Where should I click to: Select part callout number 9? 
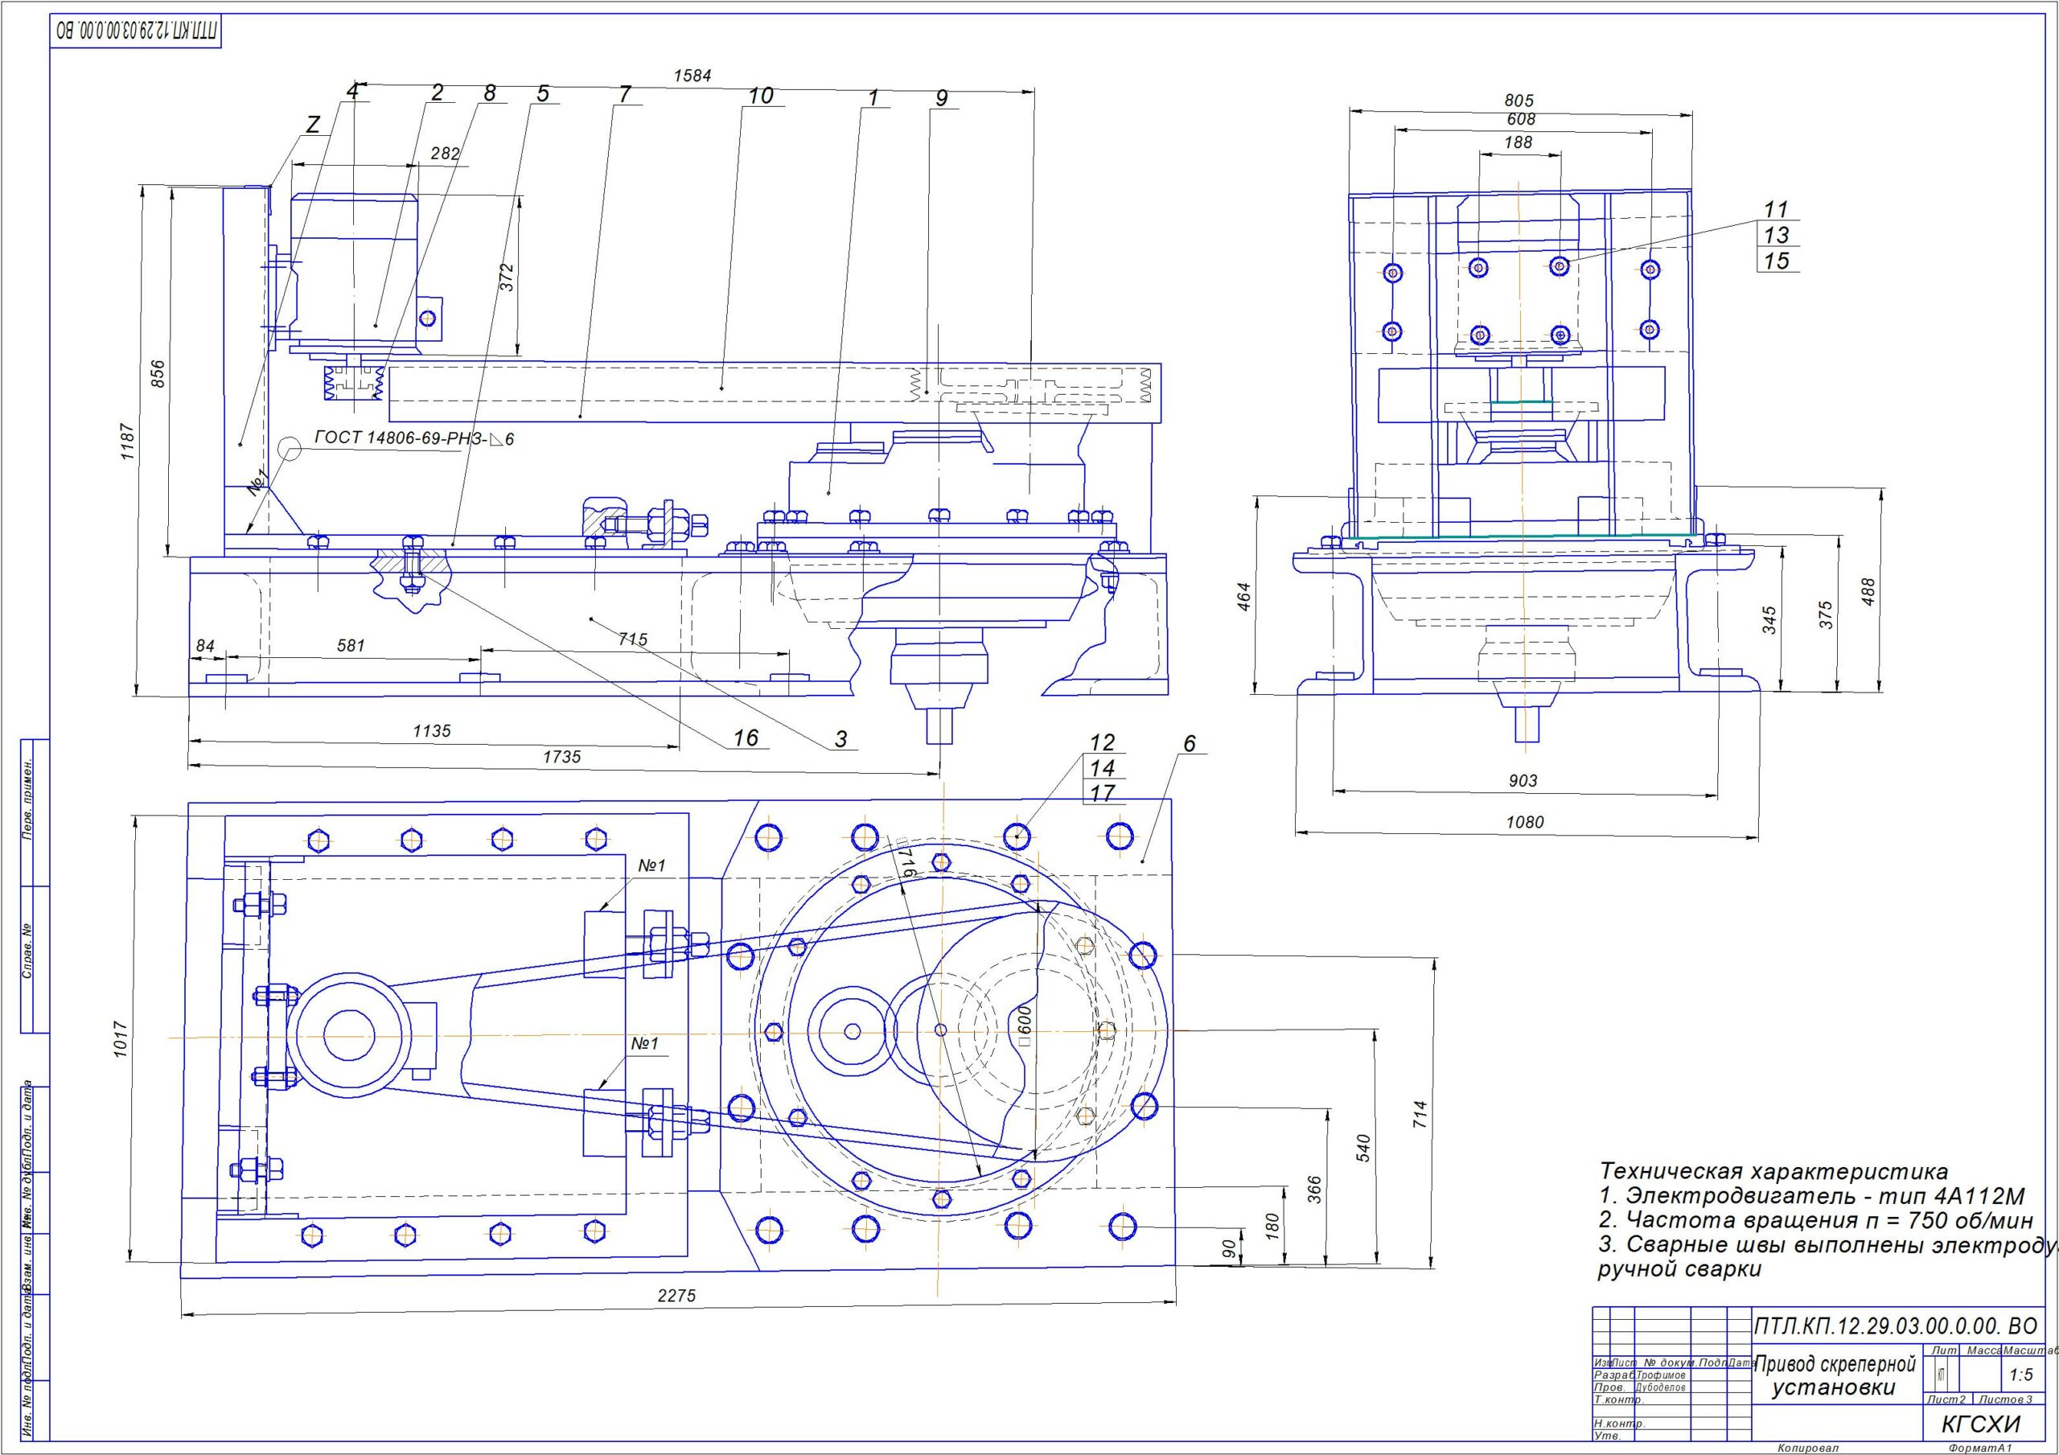click(x=941, y=98)
